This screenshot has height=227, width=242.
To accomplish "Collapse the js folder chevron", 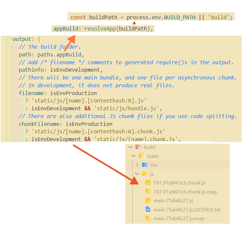I will (x=137, y=174).
